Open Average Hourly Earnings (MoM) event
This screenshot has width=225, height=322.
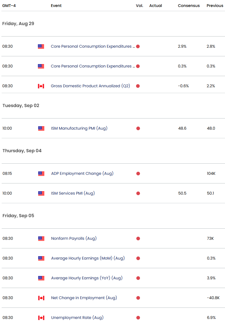tap(88, 258)
